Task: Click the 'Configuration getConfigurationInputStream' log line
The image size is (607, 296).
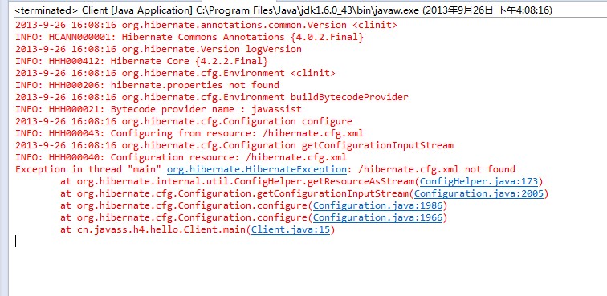Action: [x=234, y=145]
